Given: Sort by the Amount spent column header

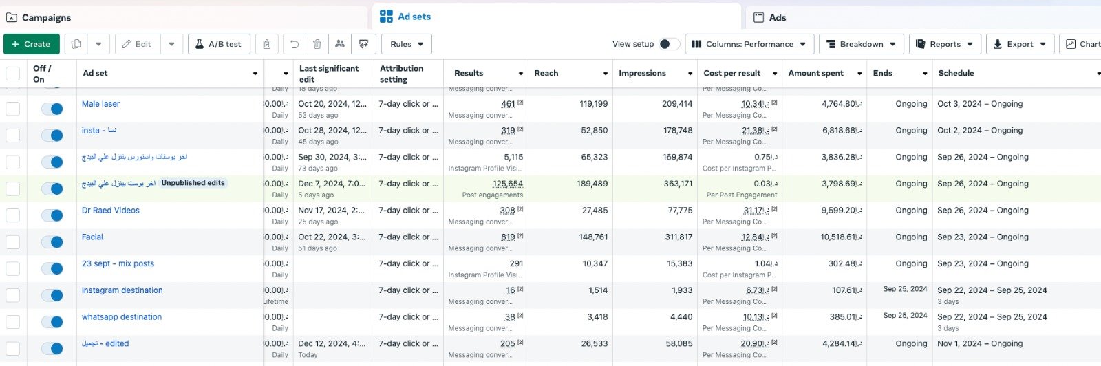Looking at the screenshot, I should [x=815, y=73].
